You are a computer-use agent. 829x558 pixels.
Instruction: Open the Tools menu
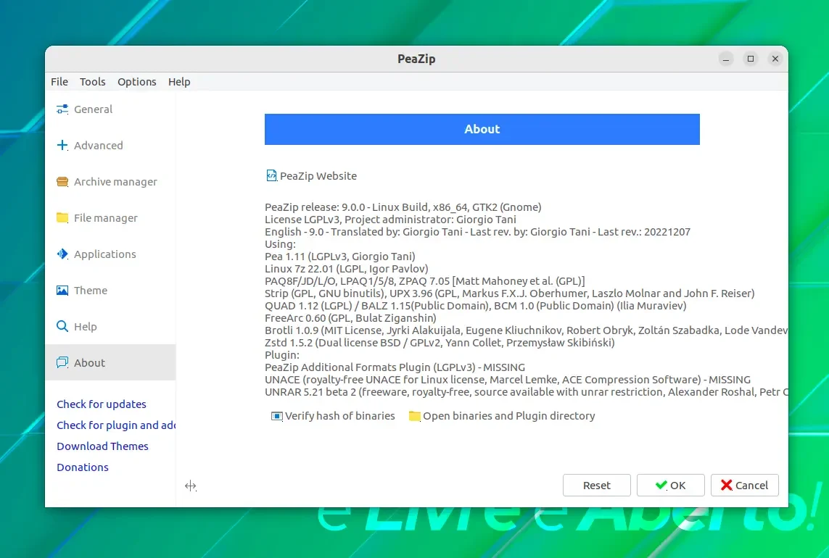tap(93, 82)
